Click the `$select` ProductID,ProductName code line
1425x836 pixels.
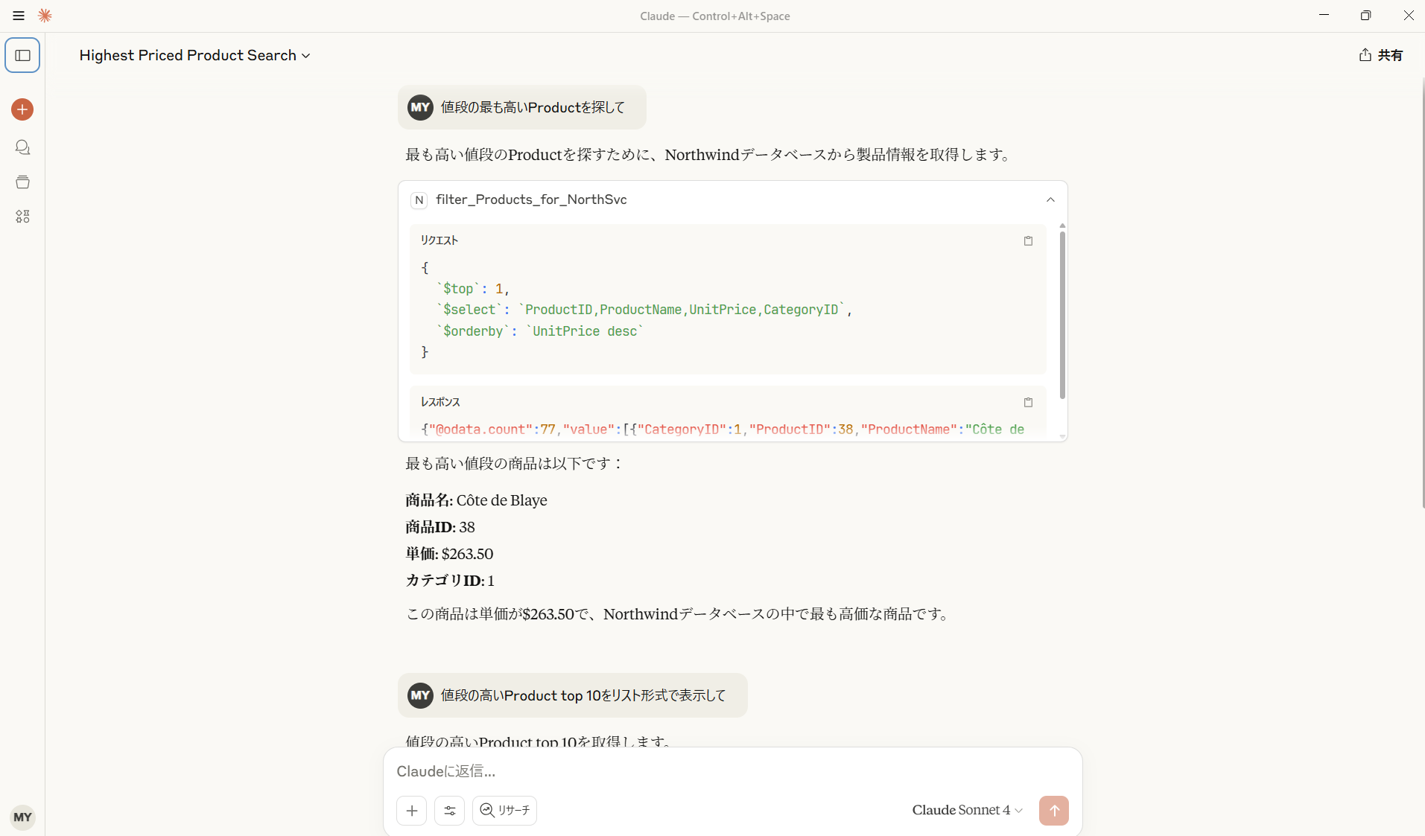[644, 310]
